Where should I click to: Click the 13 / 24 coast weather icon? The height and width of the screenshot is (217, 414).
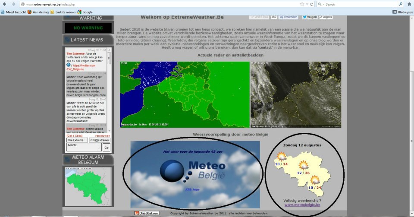[x=281, y=157]
